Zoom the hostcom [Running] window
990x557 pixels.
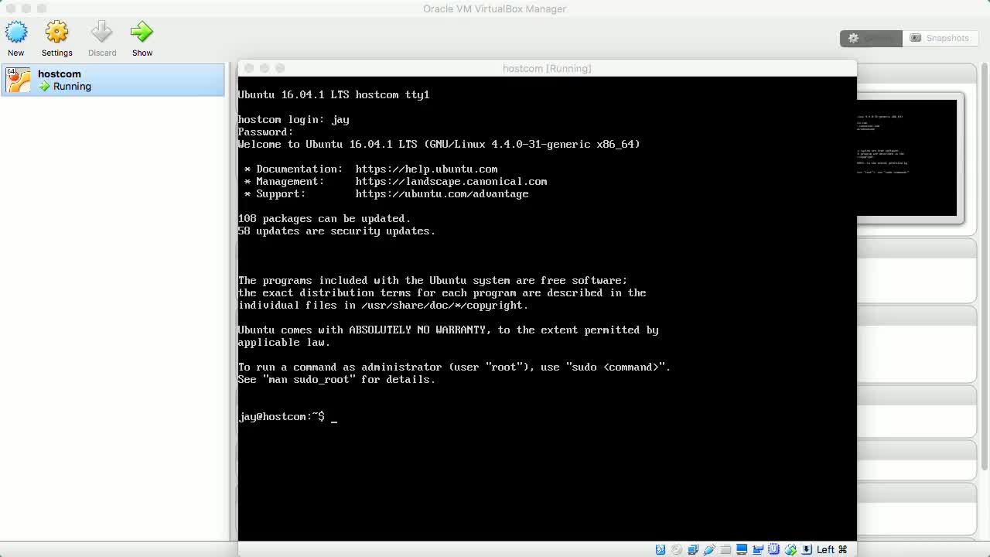click(280, 68)
